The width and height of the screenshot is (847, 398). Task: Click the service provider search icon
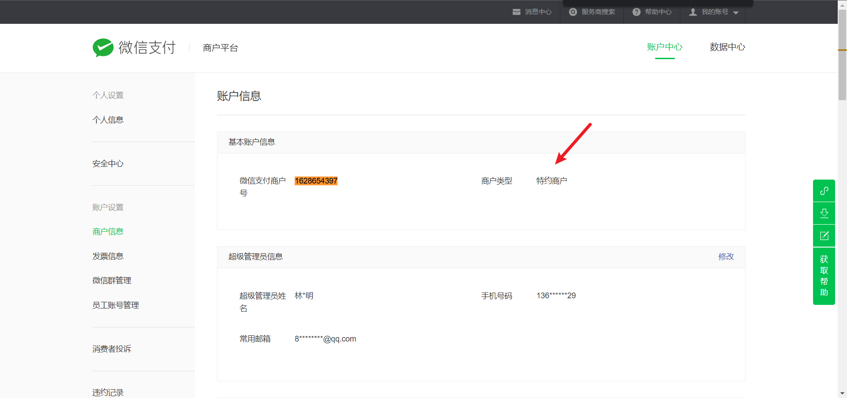point(573,12)
